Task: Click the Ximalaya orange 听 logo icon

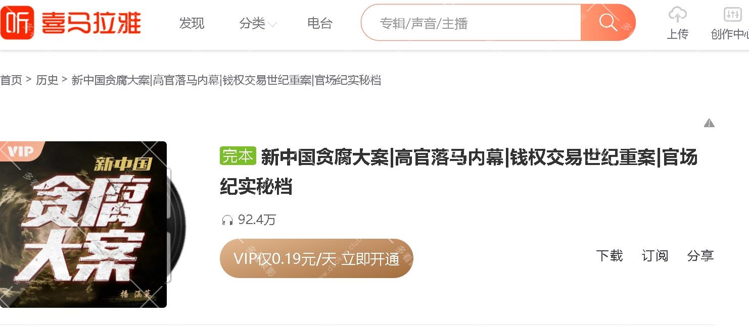Action: (x=17, y=23)
